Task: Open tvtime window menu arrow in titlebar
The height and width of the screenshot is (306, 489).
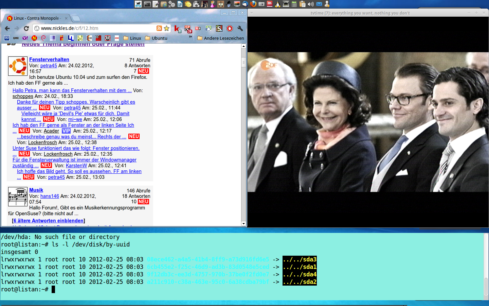Action: coord(252,13)
